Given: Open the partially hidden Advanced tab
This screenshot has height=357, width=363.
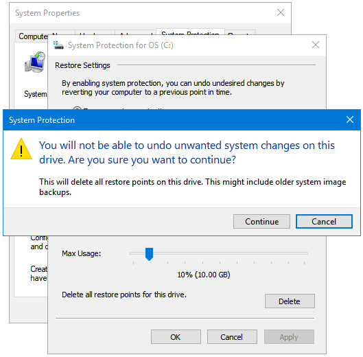Looking at the screenshot, I should coord(135,32).
